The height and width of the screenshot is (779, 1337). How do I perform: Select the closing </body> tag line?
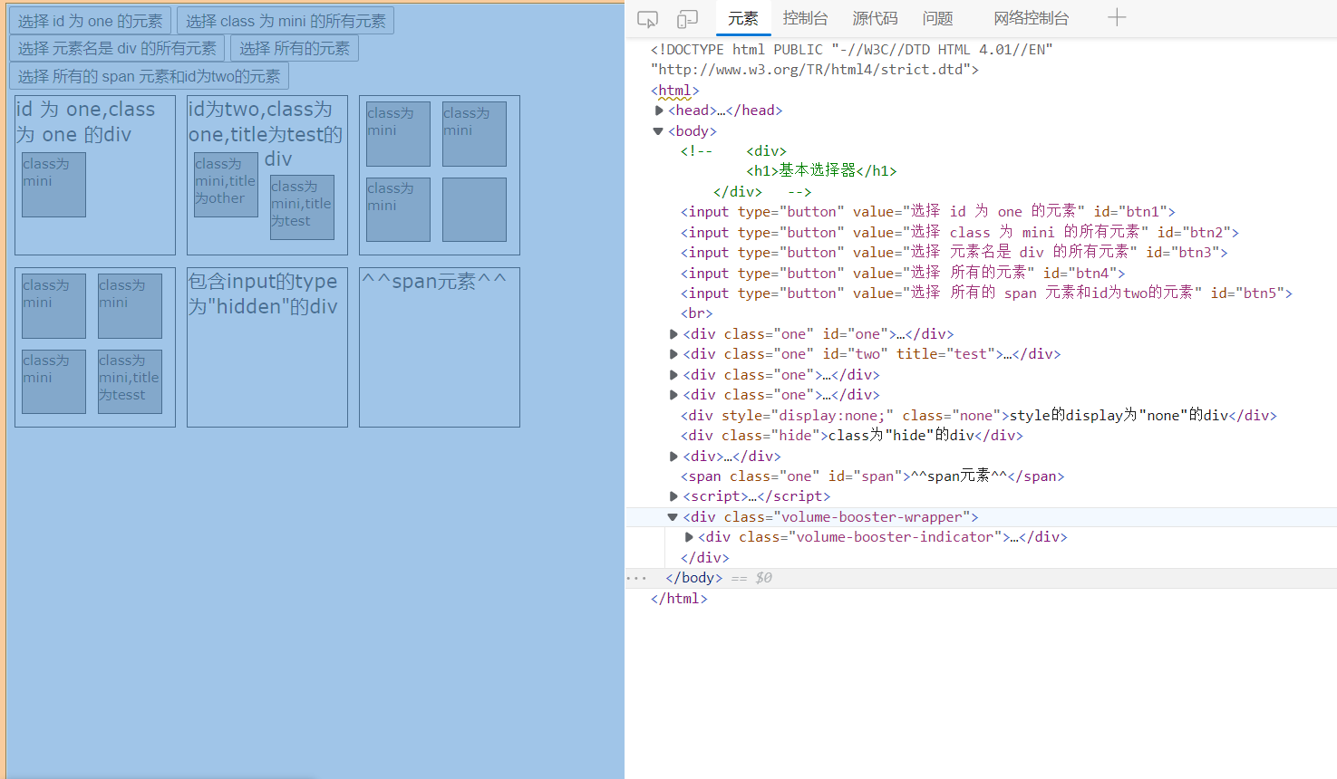pyautogui.click(x=694, y=578)
